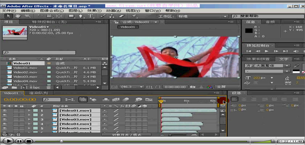Toggle the live update button in timeline
The height and width of the screenshot is (145, 305).
coord(83,100)
